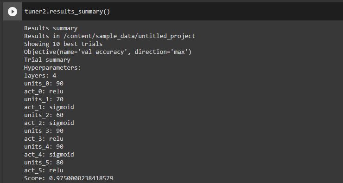Run the tuner2.results_summary() cell

[x=13, y=12]
